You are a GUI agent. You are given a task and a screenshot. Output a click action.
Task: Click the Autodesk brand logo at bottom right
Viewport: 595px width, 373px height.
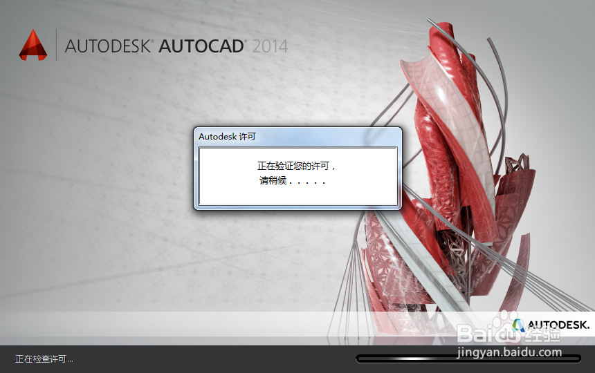tap(551, 325)
